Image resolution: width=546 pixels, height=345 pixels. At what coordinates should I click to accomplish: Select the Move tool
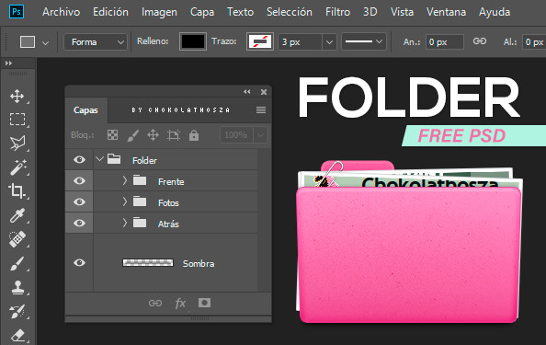coord(17,96)
